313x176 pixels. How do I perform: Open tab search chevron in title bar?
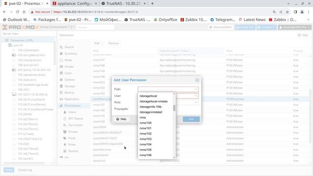coord(288,3)
